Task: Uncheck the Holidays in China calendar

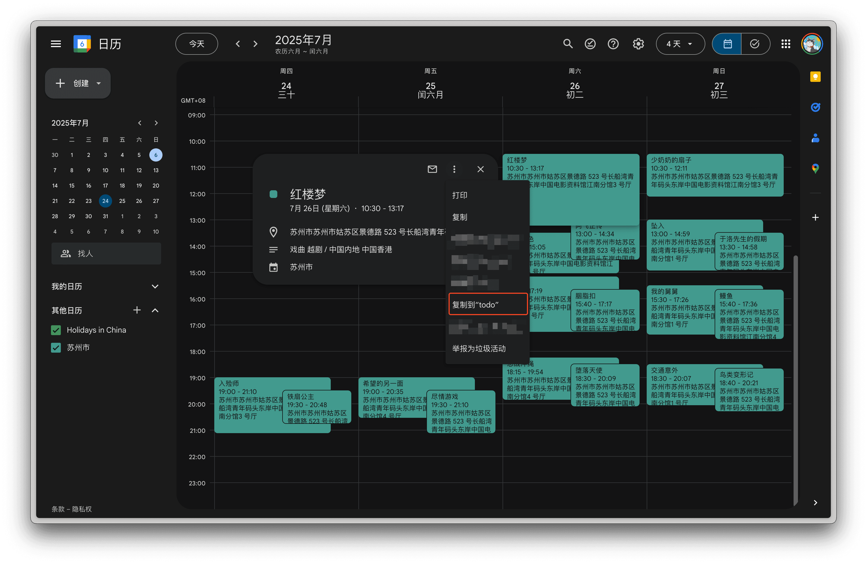Action: 56,330
